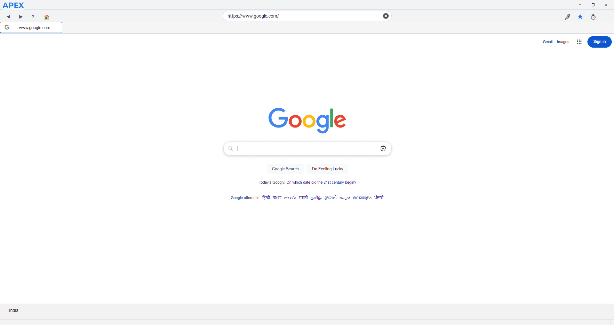Click the I'm Feeling Lucky button
The height and width of the screenshot is (325, 614).
[x=327, y=169]
